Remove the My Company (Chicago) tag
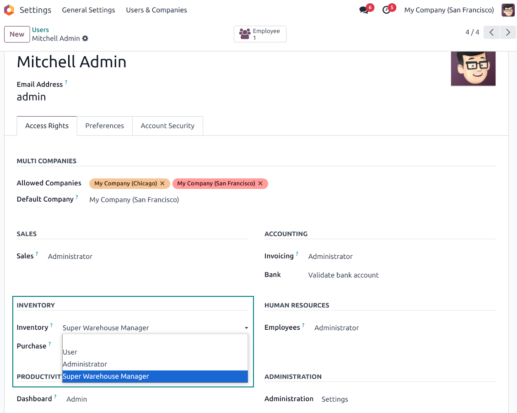 (162, 183)
